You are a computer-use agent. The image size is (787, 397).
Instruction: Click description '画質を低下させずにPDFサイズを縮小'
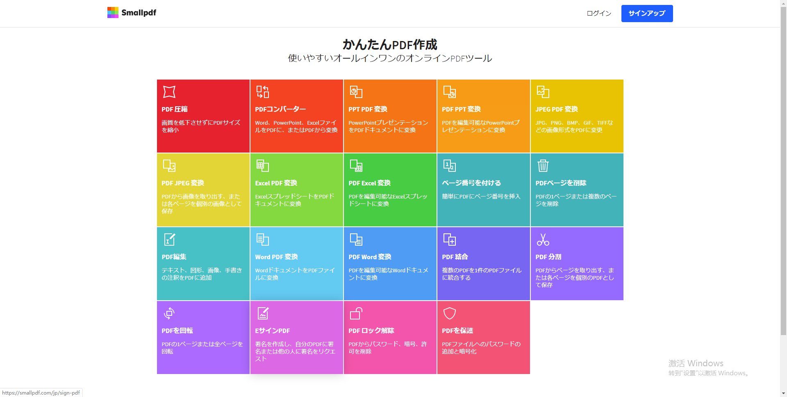pos(201,126)
